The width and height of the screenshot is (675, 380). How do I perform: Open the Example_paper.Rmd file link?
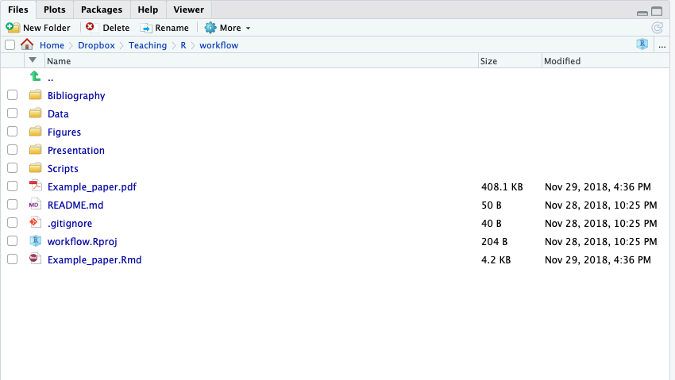[x=94, y=259]
